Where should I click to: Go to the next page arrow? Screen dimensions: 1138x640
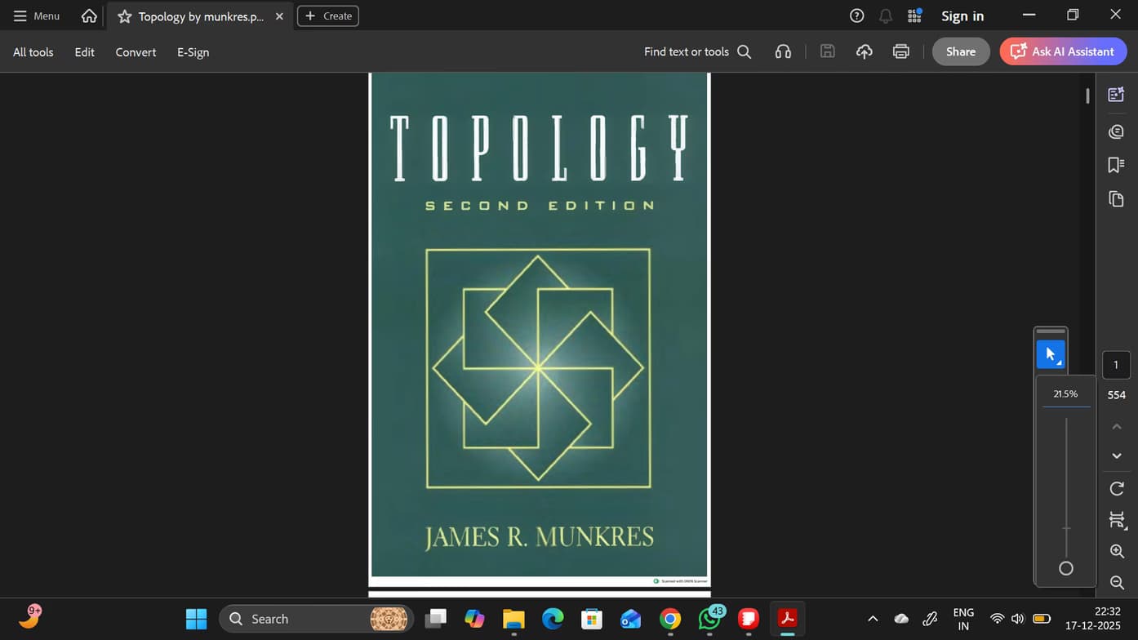[x=1117, y=456]
